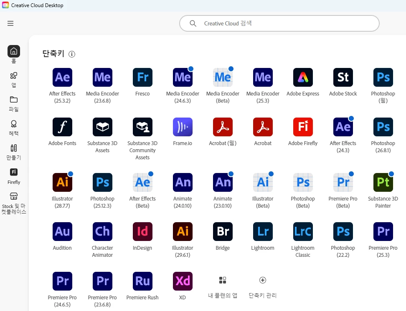Launch Media Encoder (25.3)

(263, 77)
